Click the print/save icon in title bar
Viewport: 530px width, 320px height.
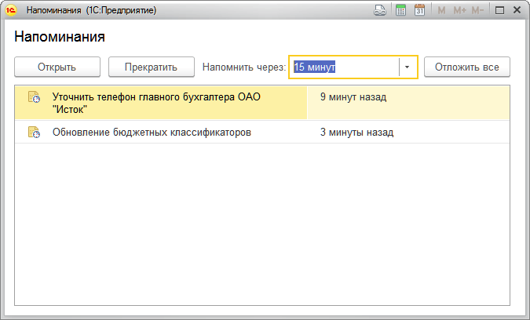[x=381, y=11]
